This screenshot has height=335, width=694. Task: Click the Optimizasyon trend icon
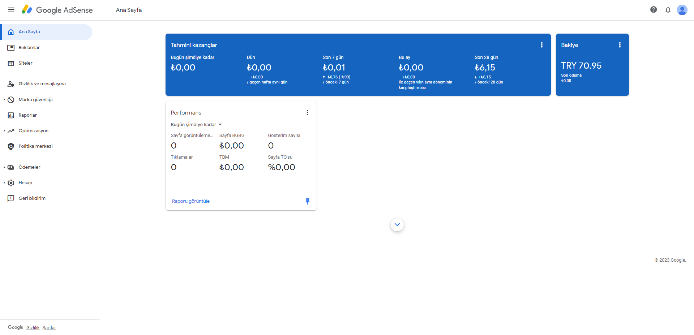(x=11, y=131)
